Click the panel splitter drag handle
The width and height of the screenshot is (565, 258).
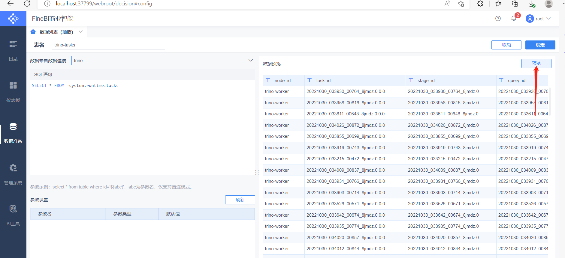257,173
